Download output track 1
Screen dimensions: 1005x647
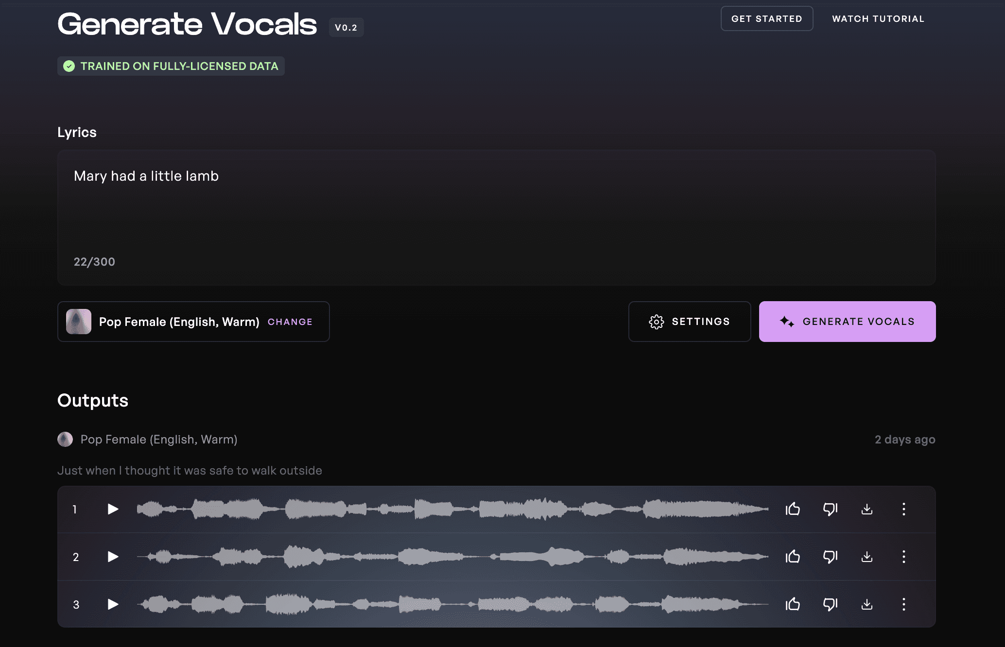(867, 509)
